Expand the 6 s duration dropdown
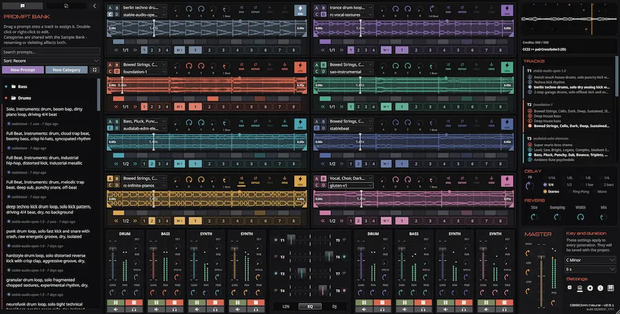 click(590, 269)
